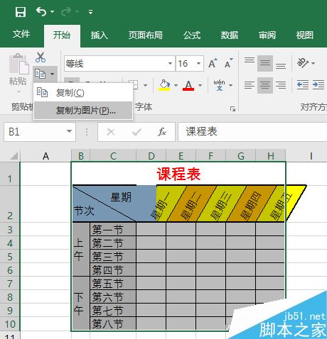Toggle Align Left horizontal alignment
This screenshot has height=339, width=327.
[x=250, y=85]
